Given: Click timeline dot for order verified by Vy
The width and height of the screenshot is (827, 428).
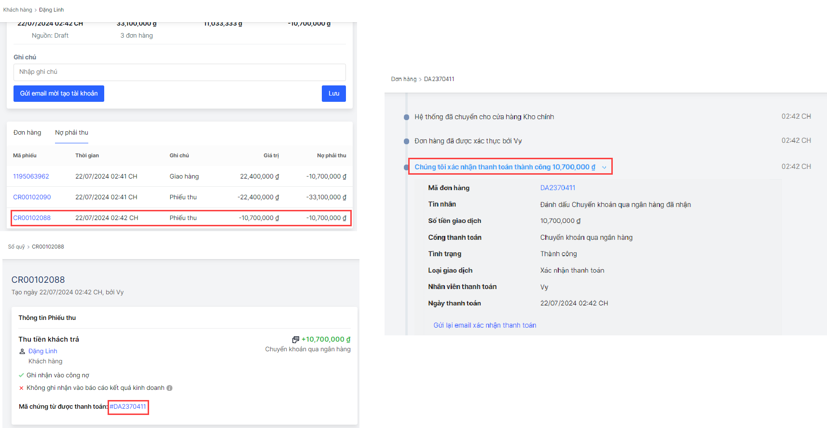Looking at the screenshot, I should [x=406, y=141].
